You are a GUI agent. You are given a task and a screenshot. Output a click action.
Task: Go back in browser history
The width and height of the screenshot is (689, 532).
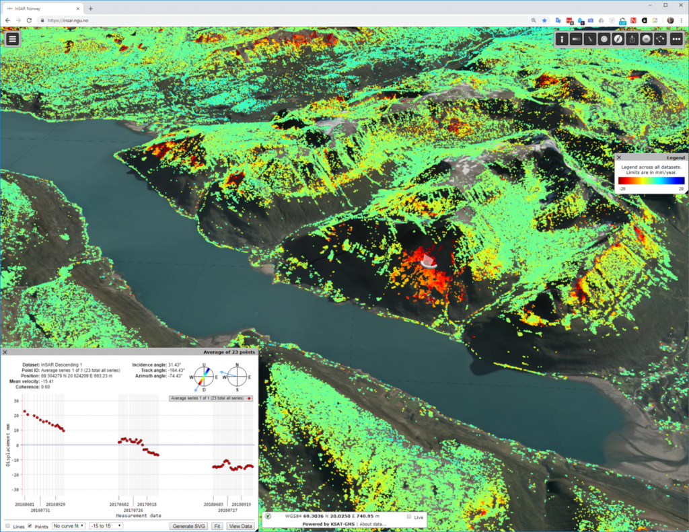pos(7,20)
